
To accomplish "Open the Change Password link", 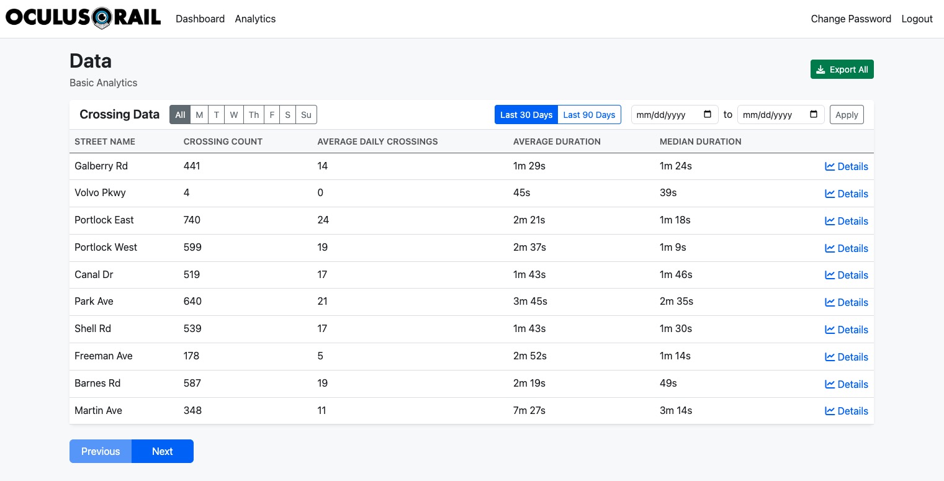I will (x=850, y=19).
